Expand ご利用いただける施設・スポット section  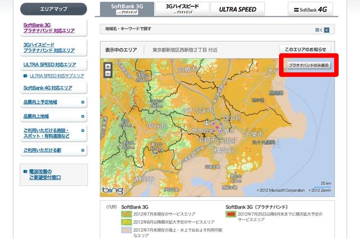click(83, 131)
